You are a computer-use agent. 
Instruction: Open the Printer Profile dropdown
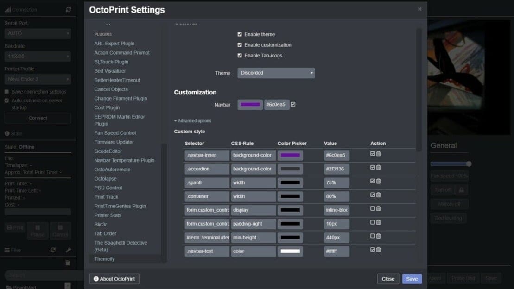tap(38, 79)
